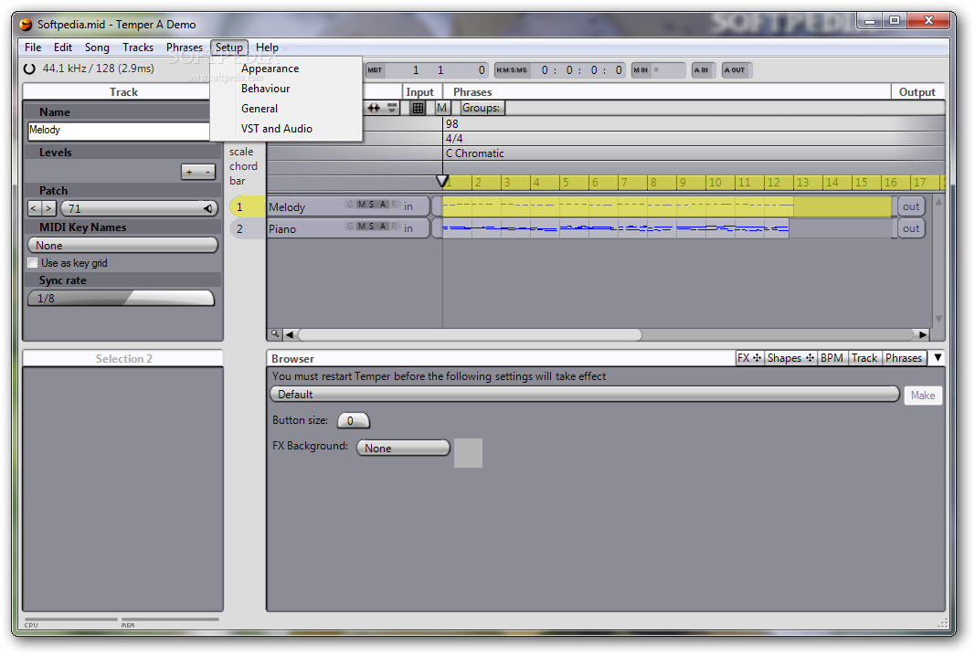The height and width of the screenshot is (655, 975).
Task: Click the plus sign in Levels button
Action: point(190,172)
